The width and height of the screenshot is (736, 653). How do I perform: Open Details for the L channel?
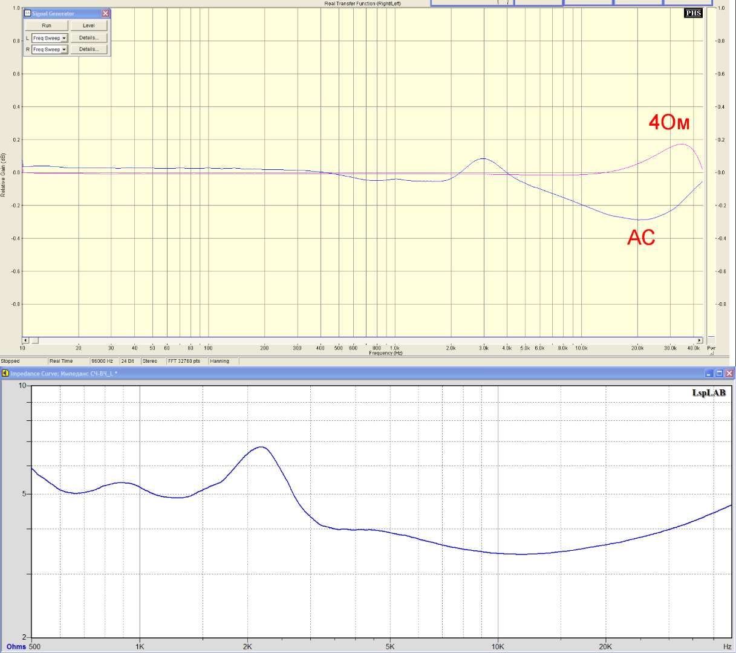pos(89,38)
